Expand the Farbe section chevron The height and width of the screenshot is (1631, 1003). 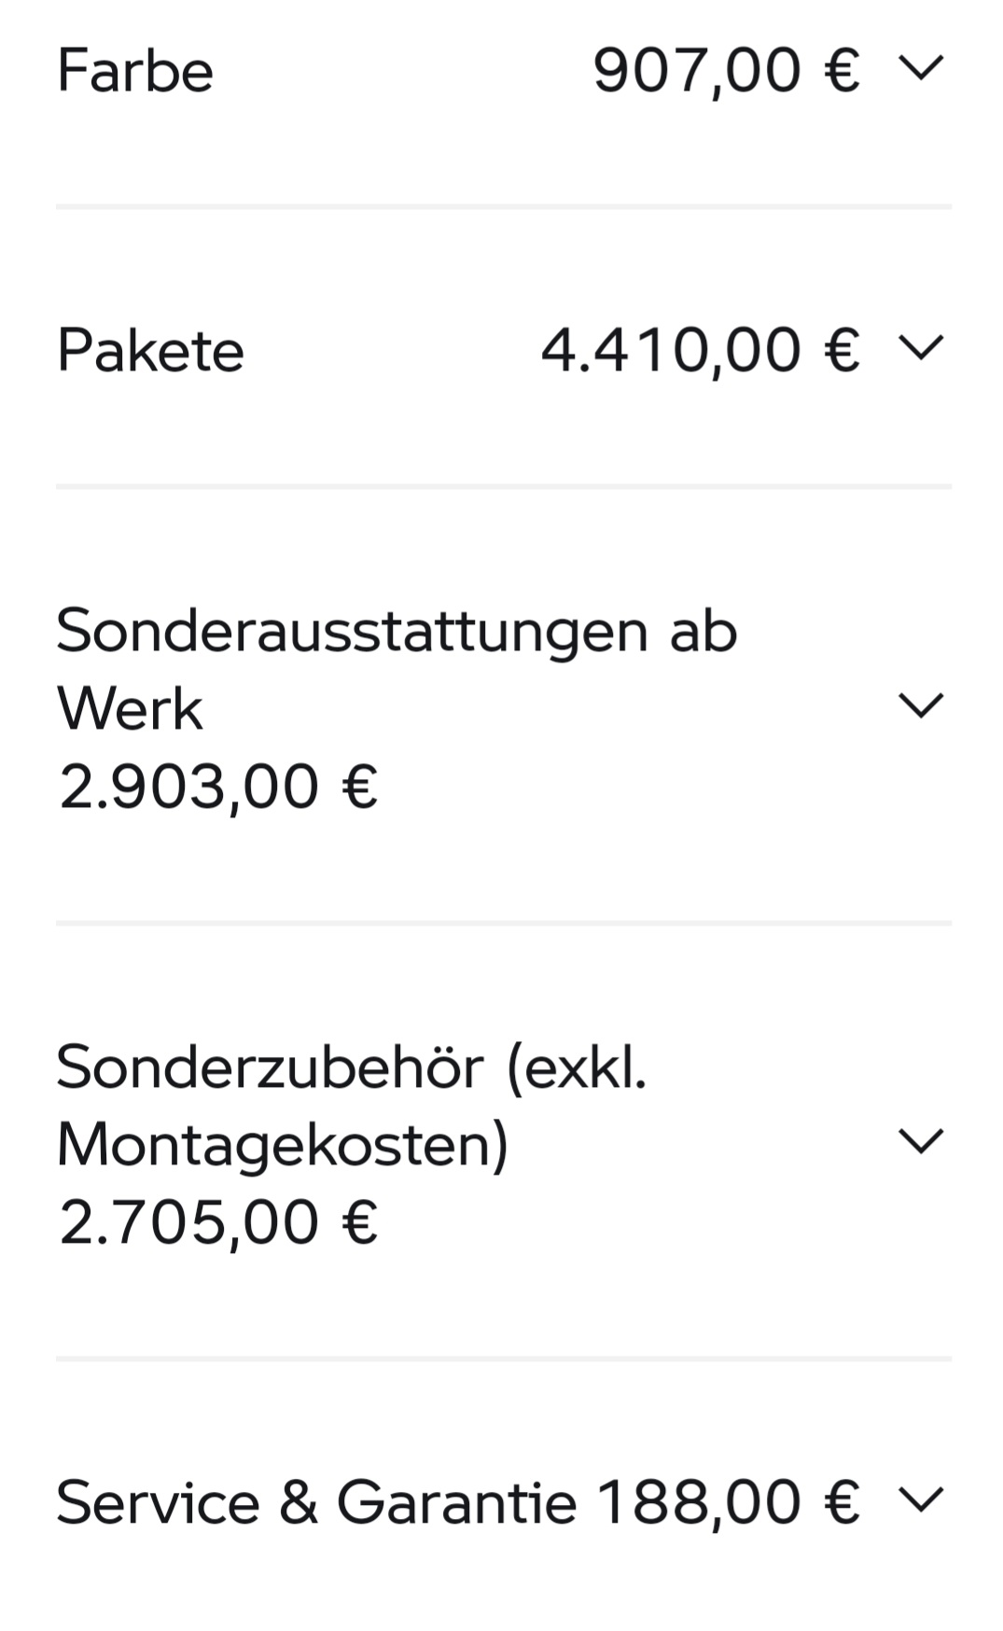point(921,68)
